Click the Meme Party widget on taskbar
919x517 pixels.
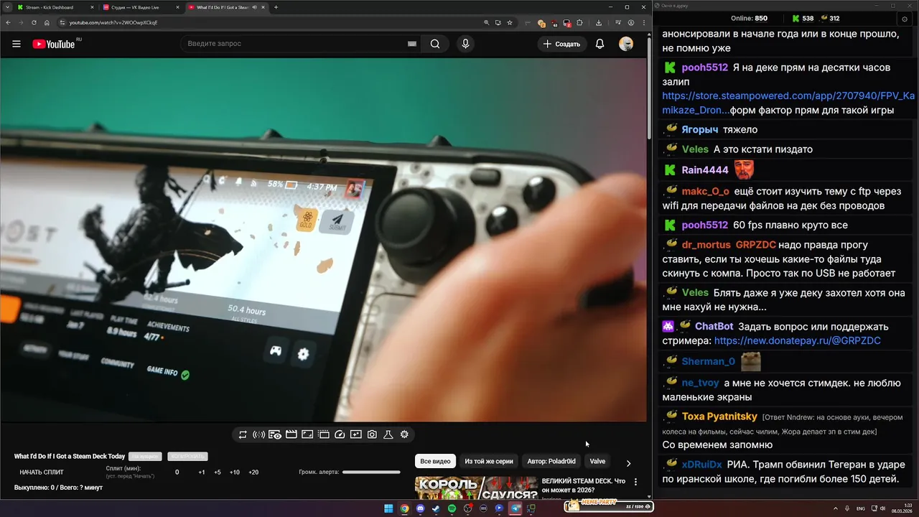(609, 506)
